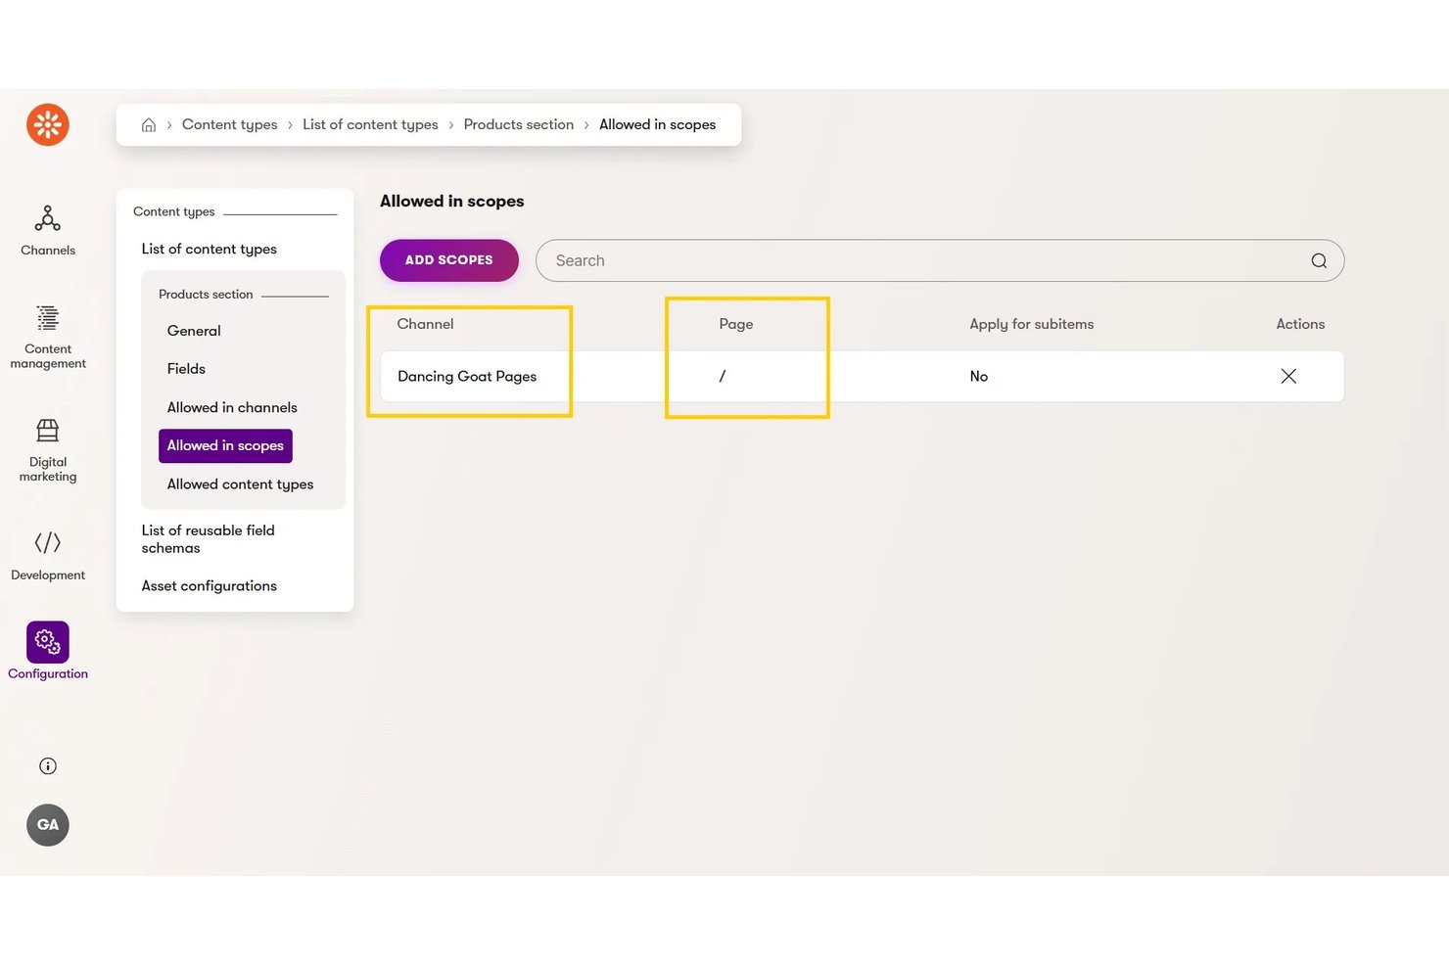Navigate to Content types breadcrumb

(x=230, y=125)
